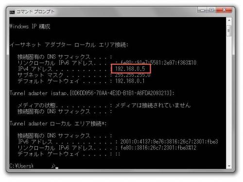Click 'メディアは接続されていません' status text

(153, 106)
